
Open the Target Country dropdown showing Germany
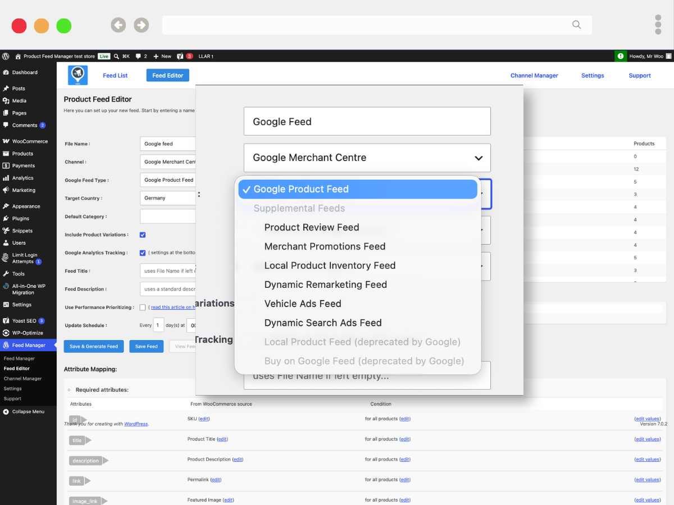(168, 198)
